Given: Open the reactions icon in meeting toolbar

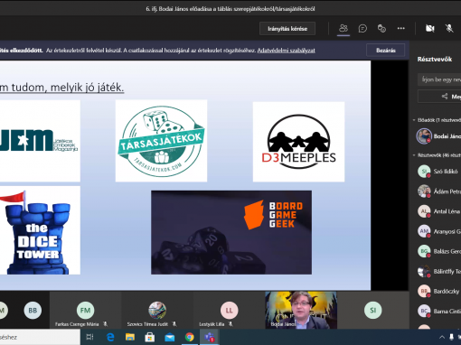Looking at the screenshot, I should click(381, 28).
